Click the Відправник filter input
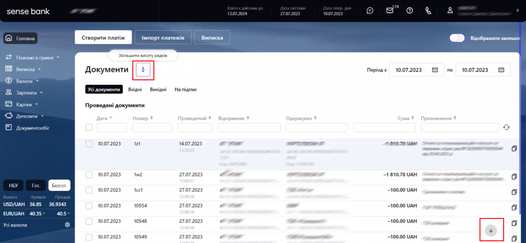 click(x=249, y=127)
